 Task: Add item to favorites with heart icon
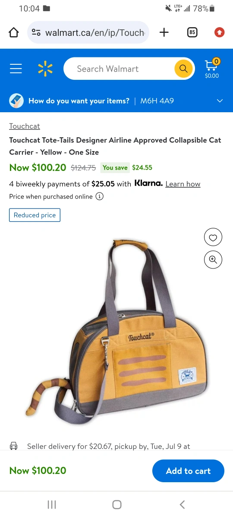click(213, 237)
